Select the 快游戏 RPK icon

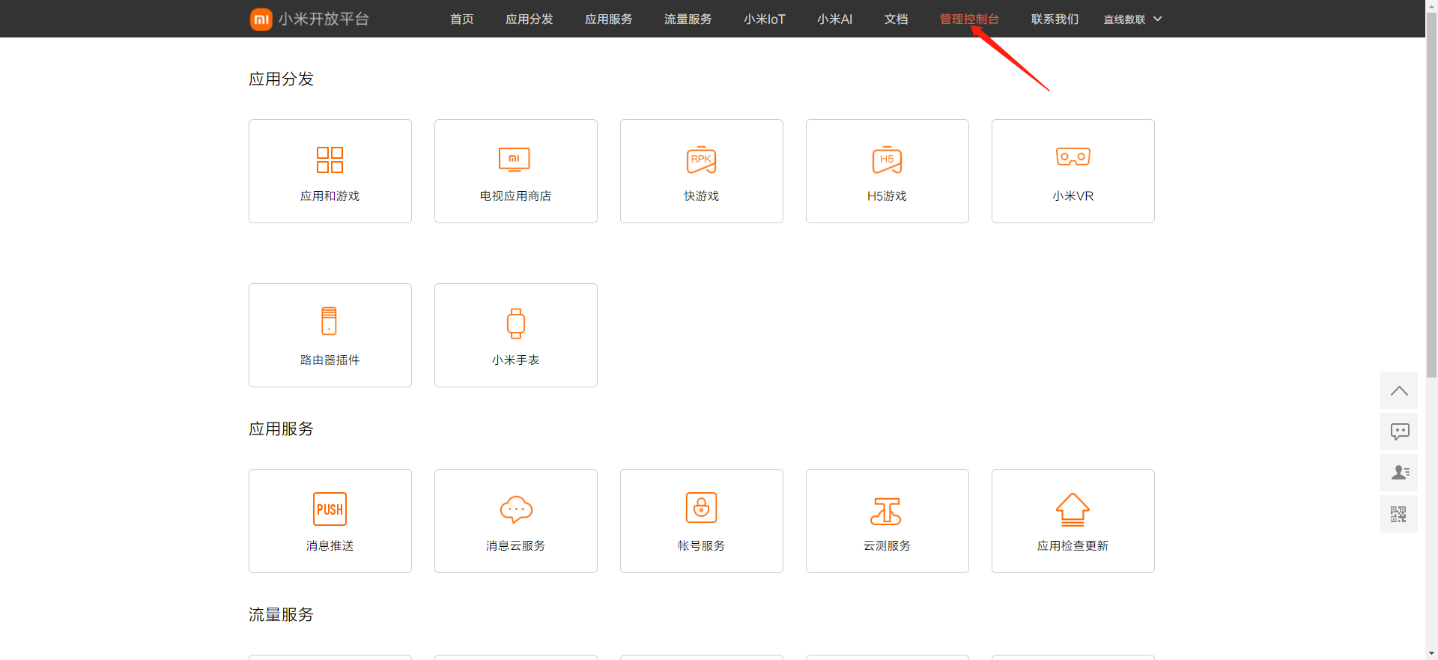[x=701, y=160]
